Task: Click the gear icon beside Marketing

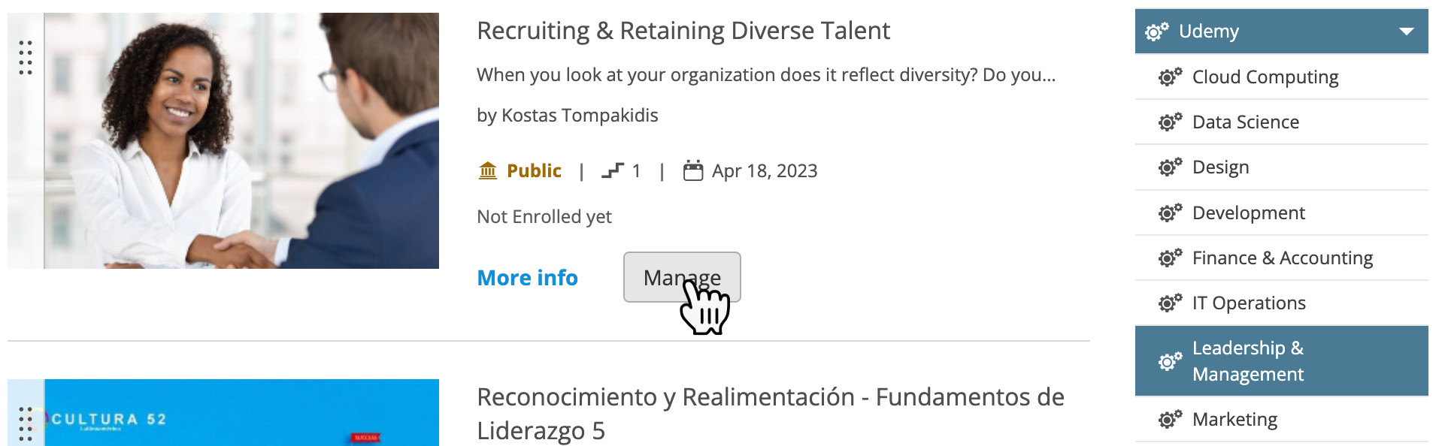Action: (x=1170, y=420)
